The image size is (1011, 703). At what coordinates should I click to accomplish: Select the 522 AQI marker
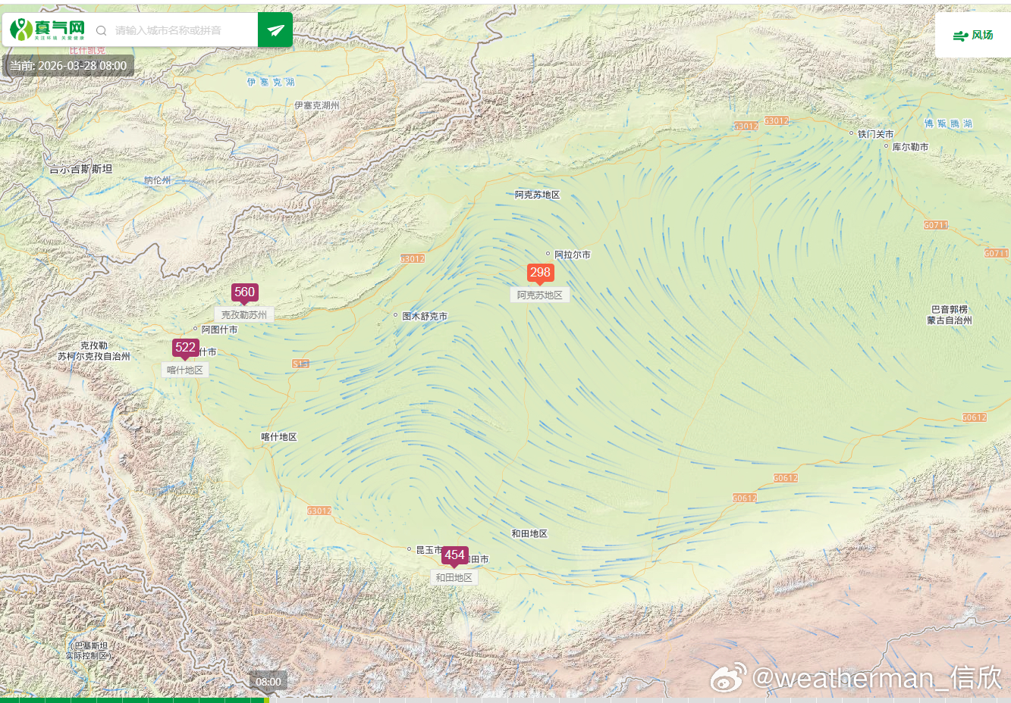pos(185,348)
